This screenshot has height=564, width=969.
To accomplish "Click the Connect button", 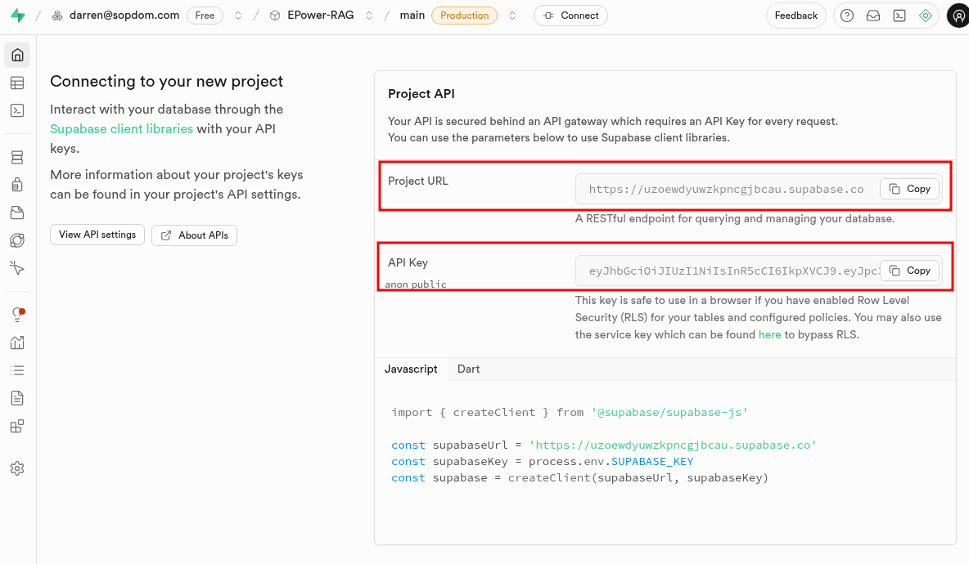I will 570,16.
